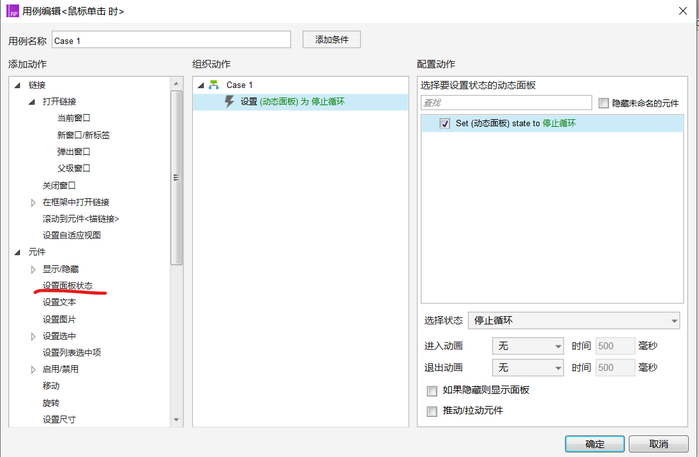Click the 添加条件 button

coord(332,40)
